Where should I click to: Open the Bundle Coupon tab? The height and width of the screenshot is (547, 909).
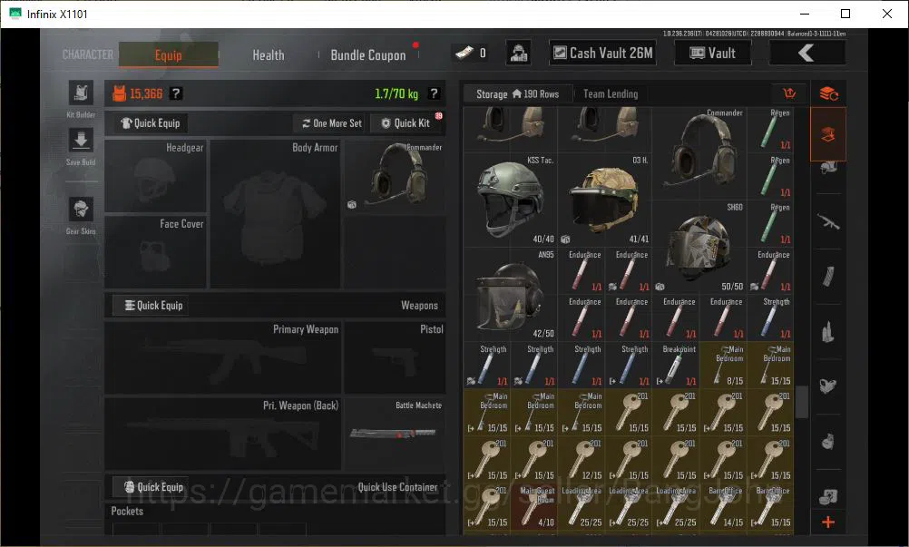click(x=368, y=55)
